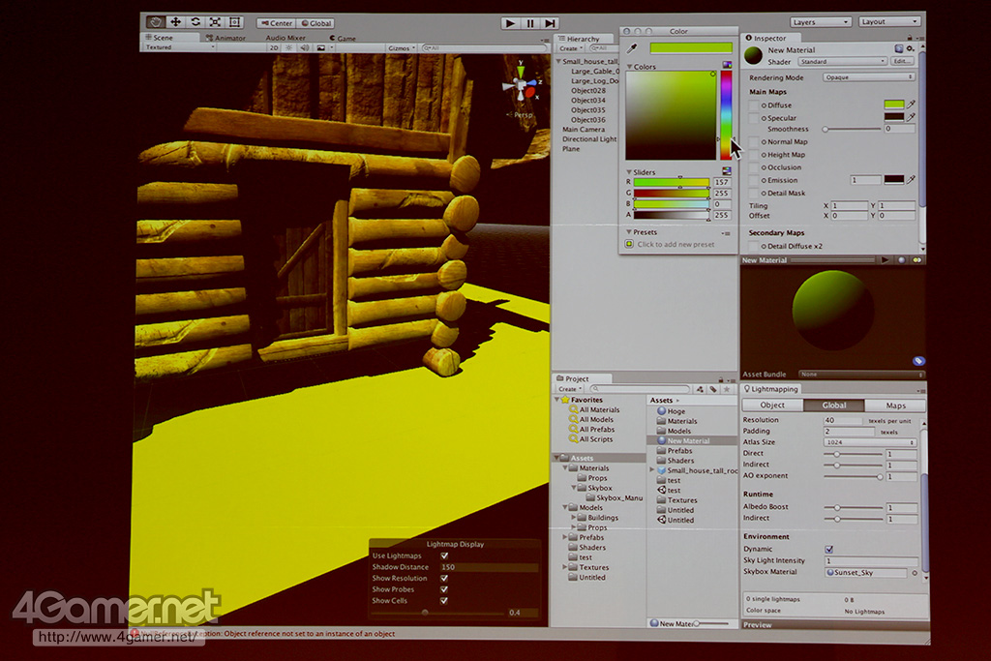Screen dimensions: 991x661
Task: Collapse the Colors section in Color window
Action: 629,67
